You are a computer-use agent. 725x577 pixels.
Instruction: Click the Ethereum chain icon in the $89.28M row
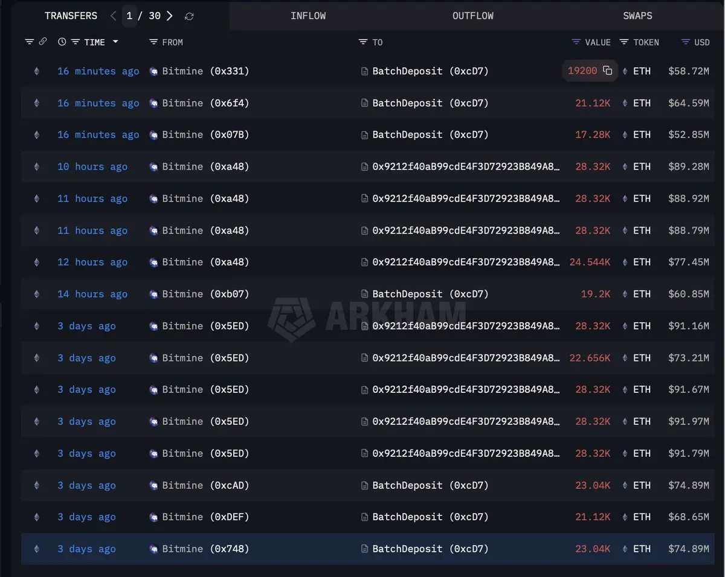[x=36, y=167]
